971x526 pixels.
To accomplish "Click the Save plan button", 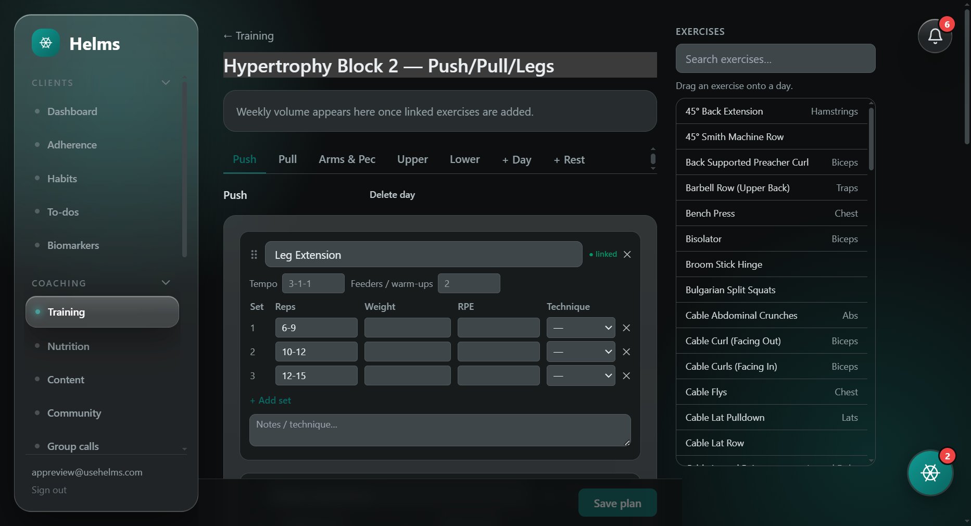I will pos(617,503).
